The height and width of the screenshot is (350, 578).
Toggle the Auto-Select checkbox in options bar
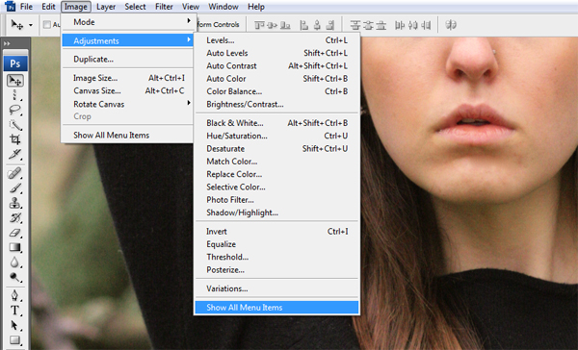(x=47, y=25)
